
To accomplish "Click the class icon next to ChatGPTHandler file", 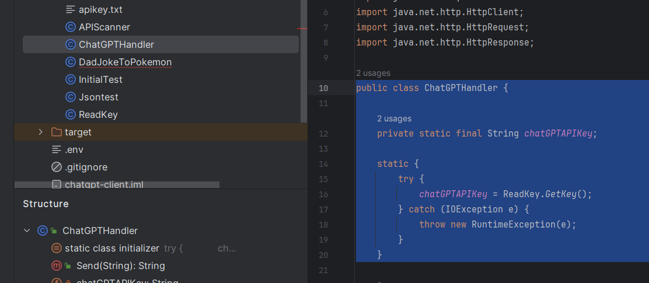I will 71,44.
